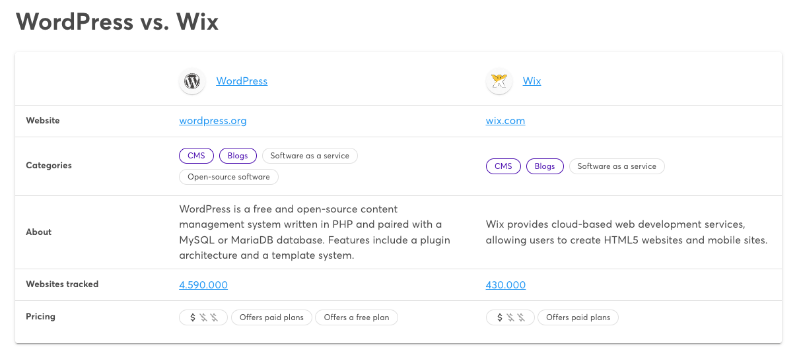This screenshot has height=361, width=799.
Task: Click WordPress Offers paid plans tag
Action: tap(271, 317)
